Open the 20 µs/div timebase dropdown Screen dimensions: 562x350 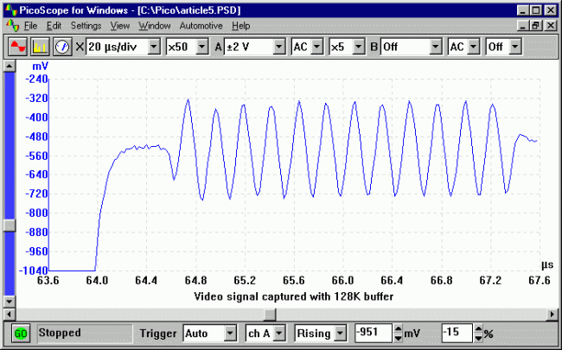pos(152,46)
